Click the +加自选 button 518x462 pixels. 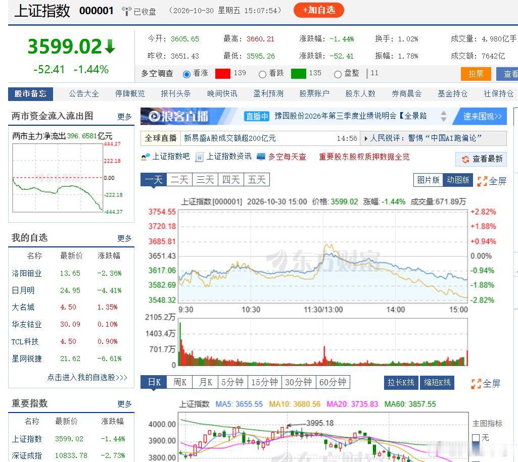point(319,10)
